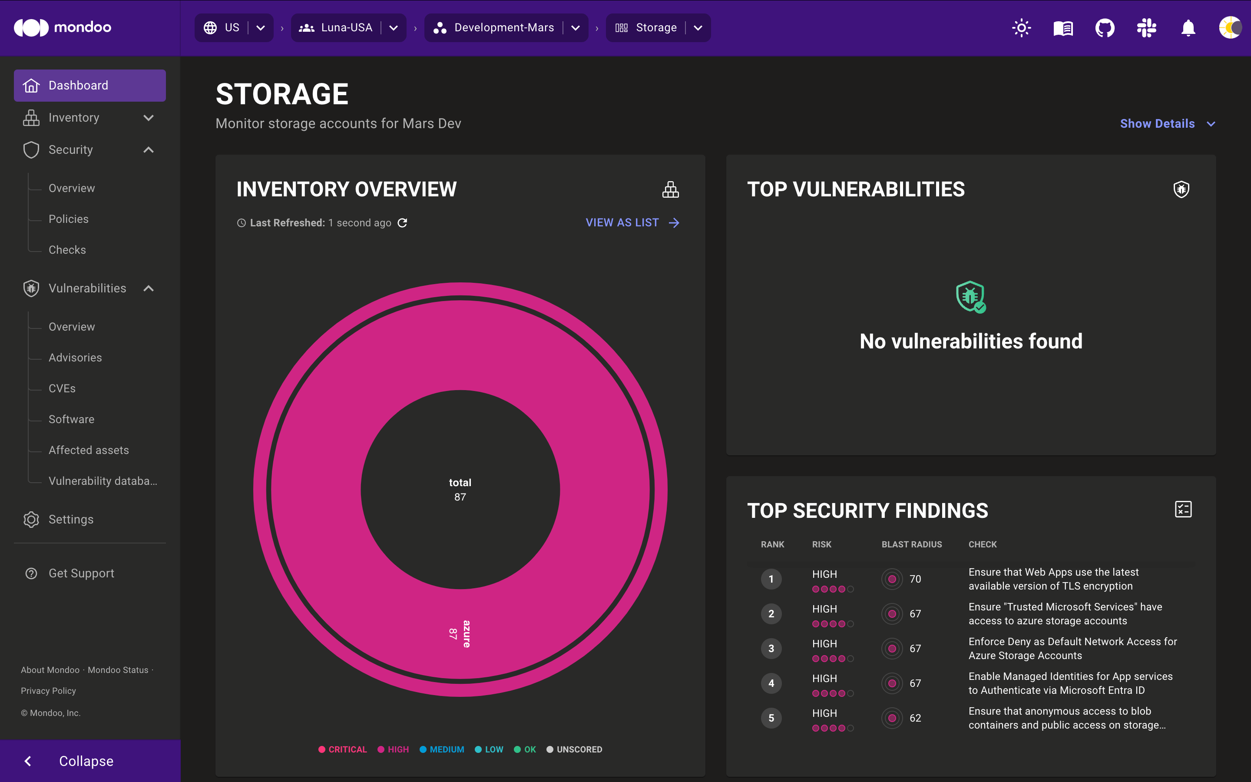The image size is (1251, 782).
Task: Collapse the Vulnerabilities sidebar section
Action: 149,288
